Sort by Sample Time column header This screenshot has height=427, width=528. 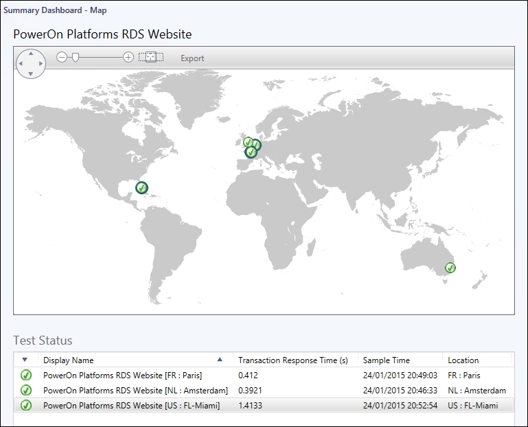tap(400, 360)
